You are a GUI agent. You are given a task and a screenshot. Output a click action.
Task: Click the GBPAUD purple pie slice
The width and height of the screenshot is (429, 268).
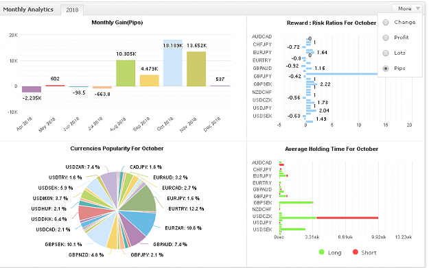(132, 231)
